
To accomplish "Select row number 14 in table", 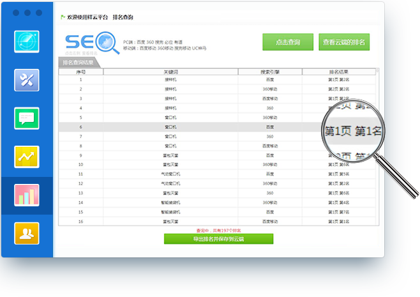I will coord(217,202).
